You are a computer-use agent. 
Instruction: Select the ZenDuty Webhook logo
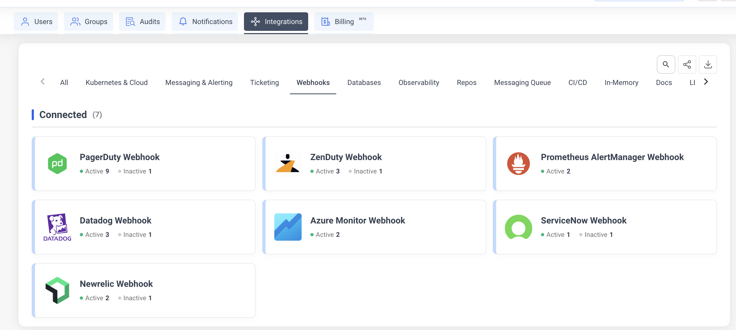pos(288,163)
